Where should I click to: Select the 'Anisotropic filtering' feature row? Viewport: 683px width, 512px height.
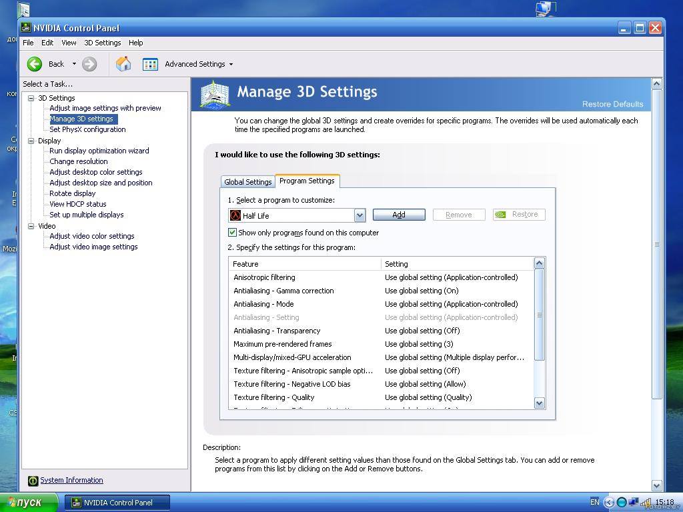tap(381, 277)
